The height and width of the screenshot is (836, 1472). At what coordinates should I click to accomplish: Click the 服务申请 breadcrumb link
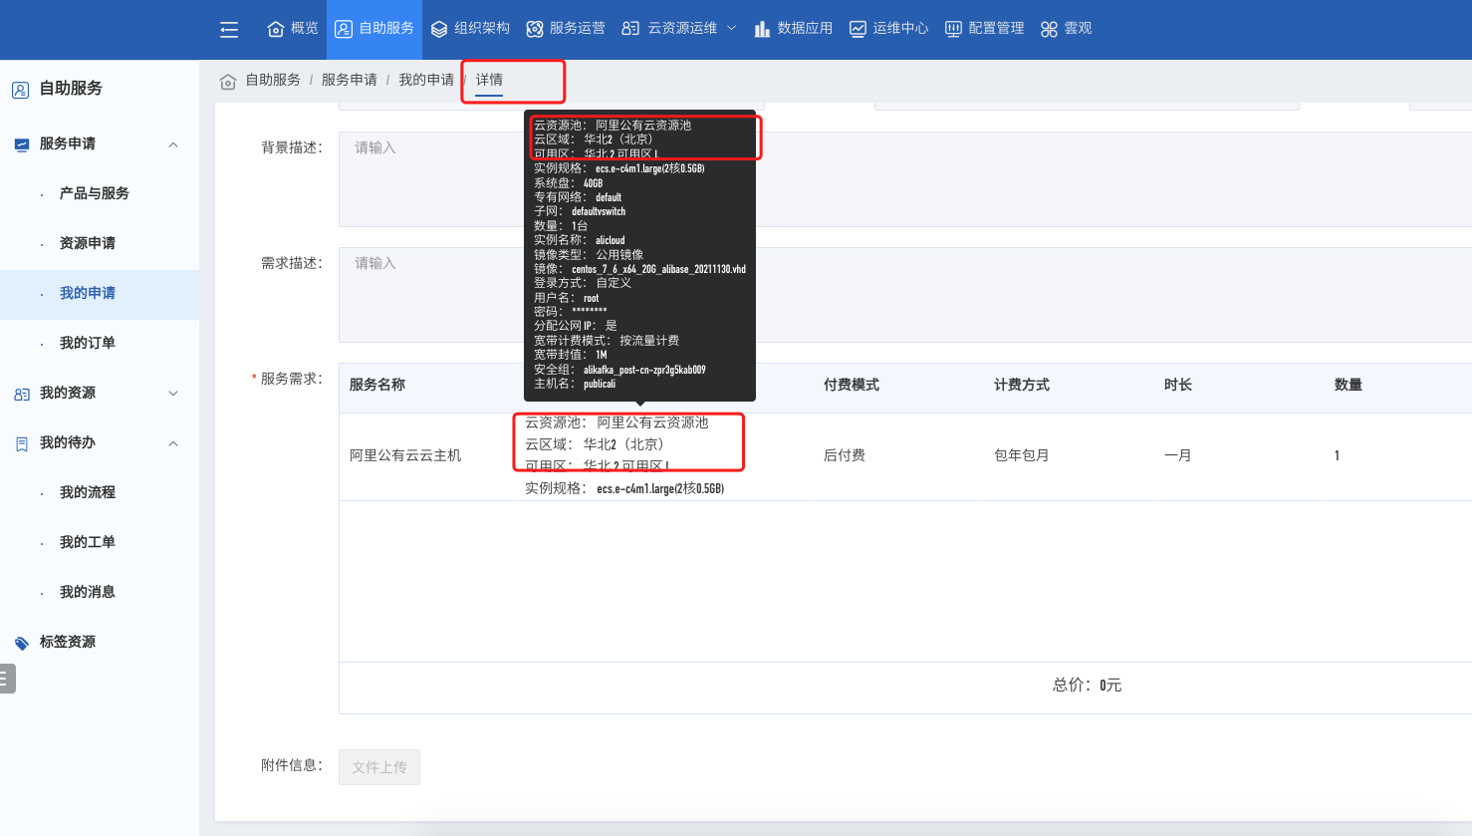350,80
